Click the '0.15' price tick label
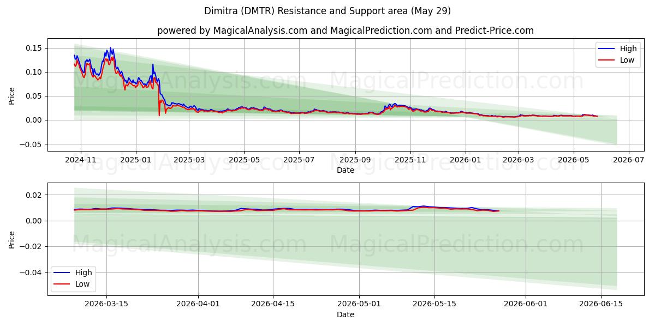Image resolution: width=655 pixels, height=327 pixels. pyautogui.click(x=35, y=48)
